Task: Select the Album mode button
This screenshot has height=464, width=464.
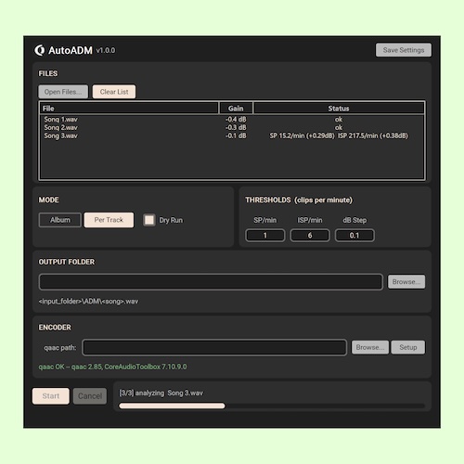Action: [x=60, y=220]
